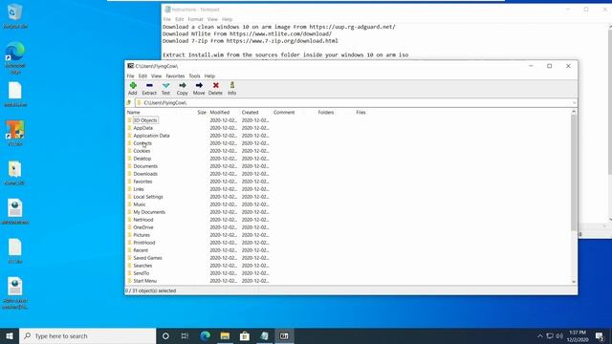The width and height of the screenshot is (612, 344).
Task: Click the Extract toolbar icon in 7-Zip
Action: coord(149,85)
